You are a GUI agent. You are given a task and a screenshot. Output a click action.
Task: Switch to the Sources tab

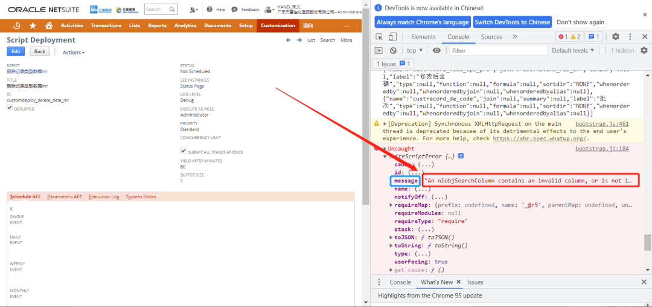(491, 37)
